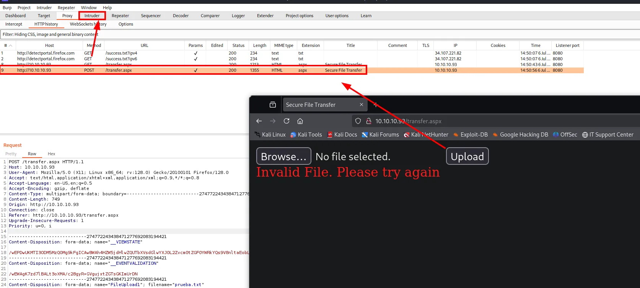Open the Project menu
640x288 pixels.
tap(24, 8)
